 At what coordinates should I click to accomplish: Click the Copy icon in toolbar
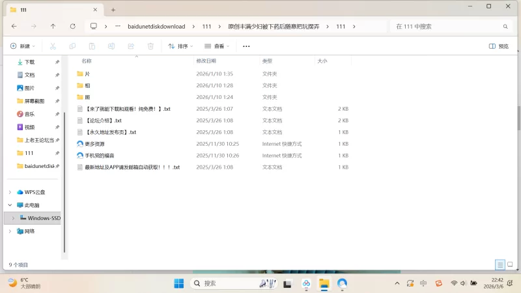coord(72,46)
